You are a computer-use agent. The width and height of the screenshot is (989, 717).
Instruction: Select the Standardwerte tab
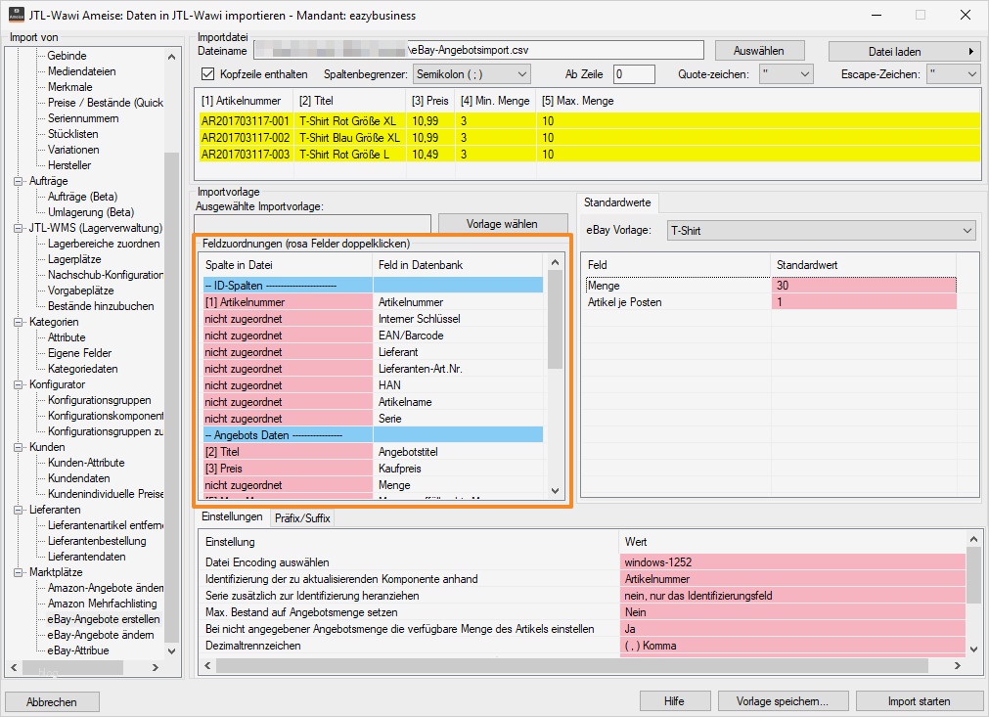point(619,202)
